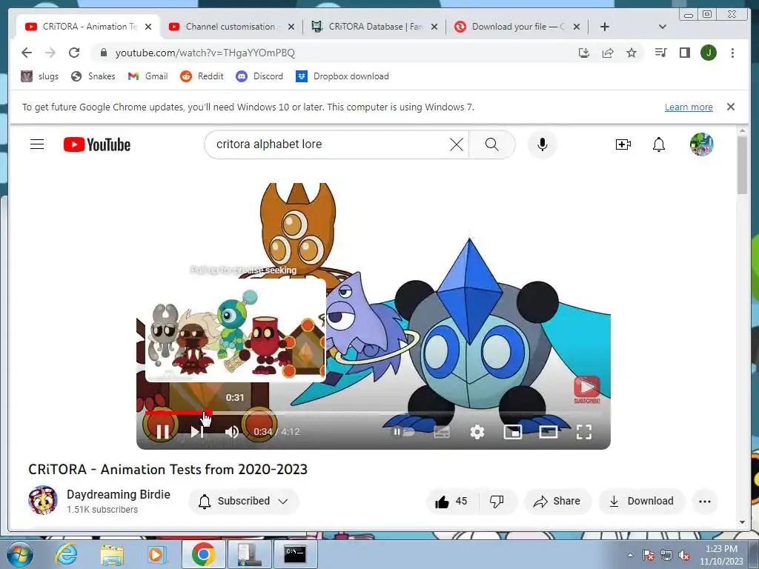
Task: Open Snakes bookmark
Action: pyautogui.click(x=93, y=76)
